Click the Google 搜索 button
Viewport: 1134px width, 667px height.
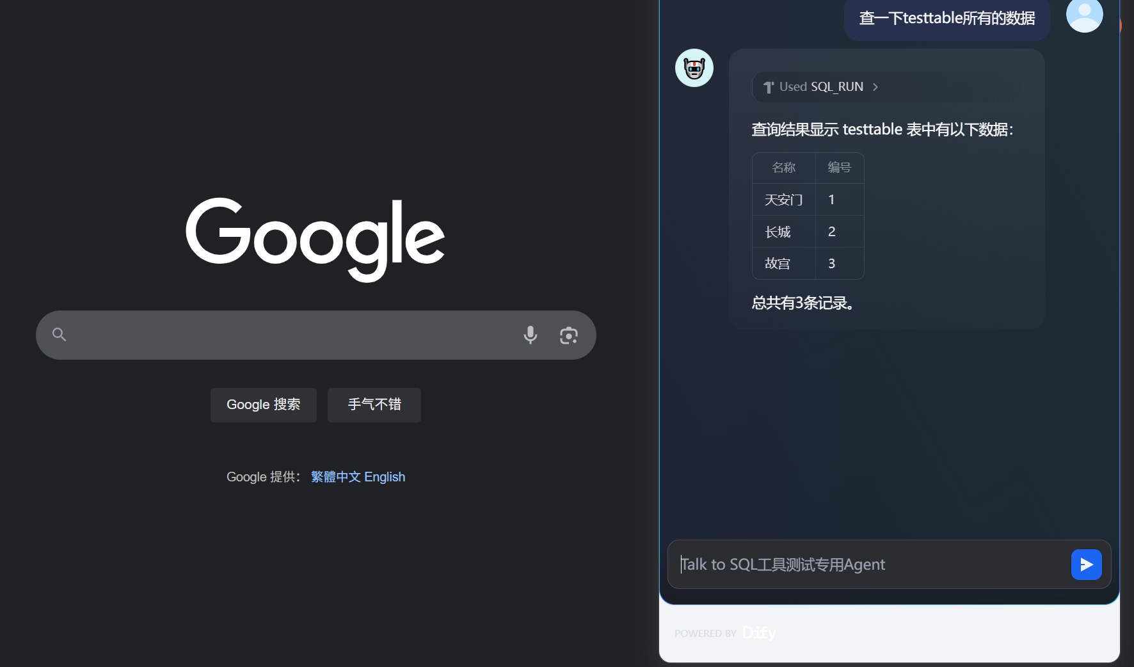[264, 405]
